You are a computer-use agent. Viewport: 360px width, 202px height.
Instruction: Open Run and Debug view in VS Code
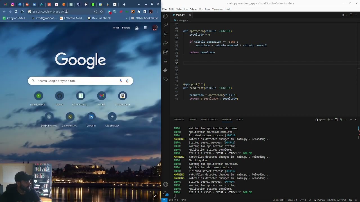[166, 43]
